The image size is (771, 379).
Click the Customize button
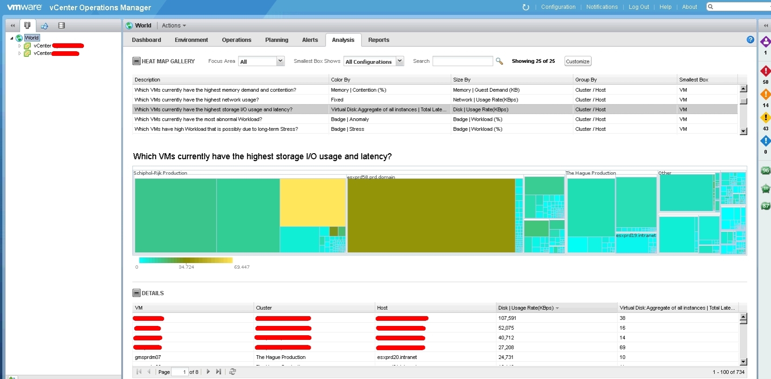pyautogui.click(x=578, y=61)
